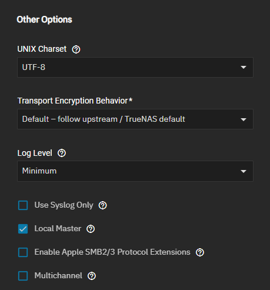Click the Local Master label text

point(58,228)
